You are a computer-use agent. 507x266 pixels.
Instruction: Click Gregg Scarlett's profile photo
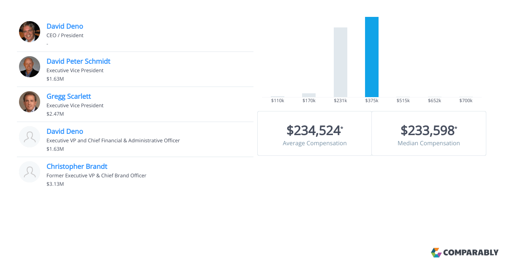pyautogui.click(x=29, y=102)
